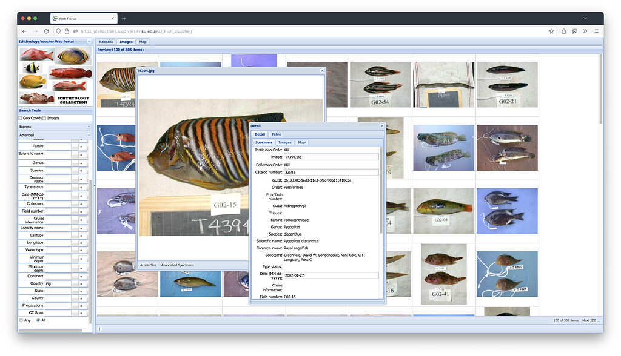Viewport: 621px width, 356px height.
Task: Click the info icon in the bottom status bar
Action: [x=99, y=329]
